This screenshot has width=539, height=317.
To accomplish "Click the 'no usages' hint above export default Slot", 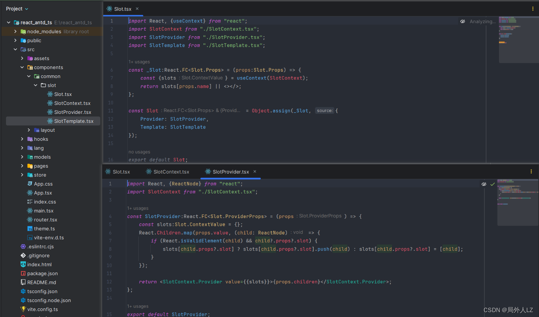I will pos(139,152).
